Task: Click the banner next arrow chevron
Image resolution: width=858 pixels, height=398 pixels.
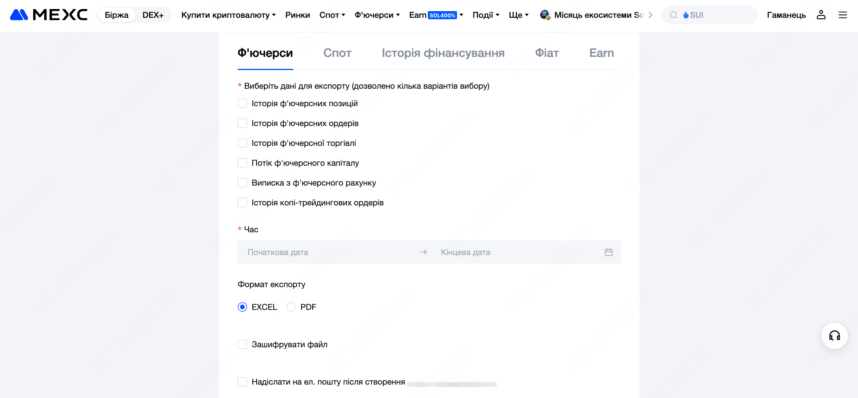Action: point(650,15)
